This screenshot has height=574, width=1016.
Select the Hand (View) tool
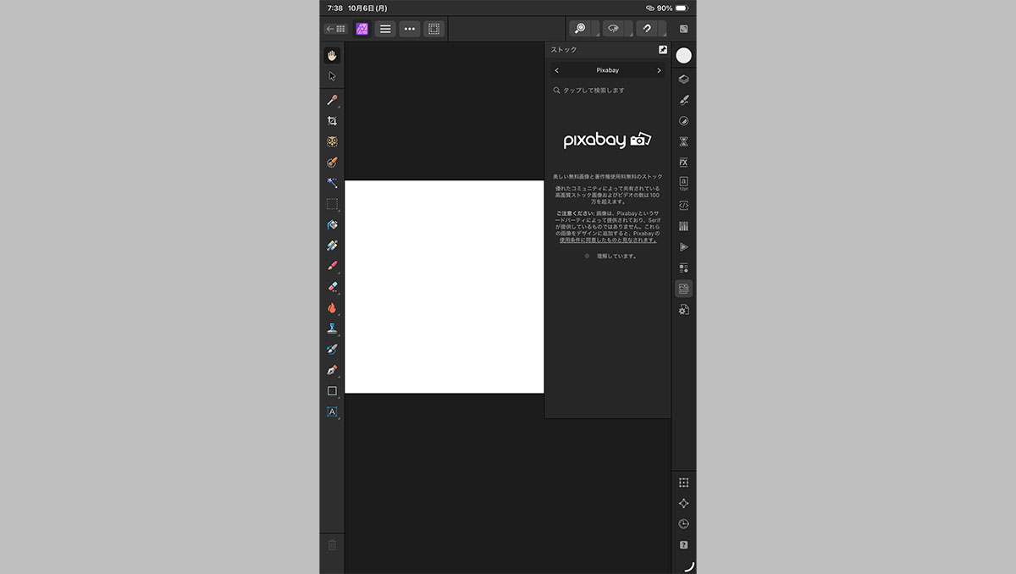(x=332, y=55)
